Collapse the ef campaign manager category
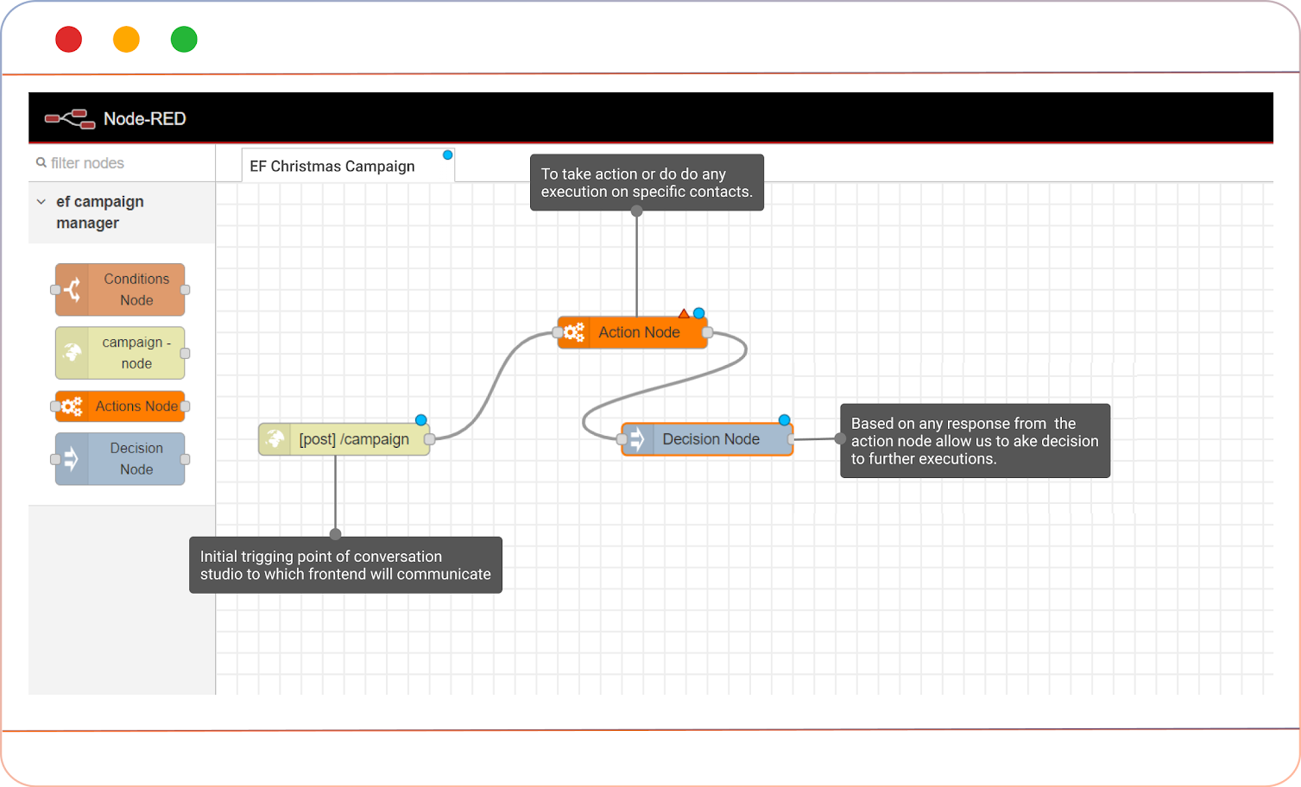This screenshot has height=787, width=1301. [x=41, y=202]
